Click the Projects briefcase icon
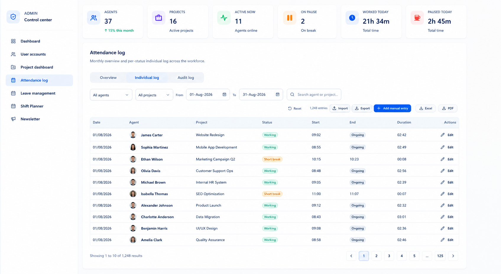The width and height of the screenshot is (501, 274). (x=159, y=18)
